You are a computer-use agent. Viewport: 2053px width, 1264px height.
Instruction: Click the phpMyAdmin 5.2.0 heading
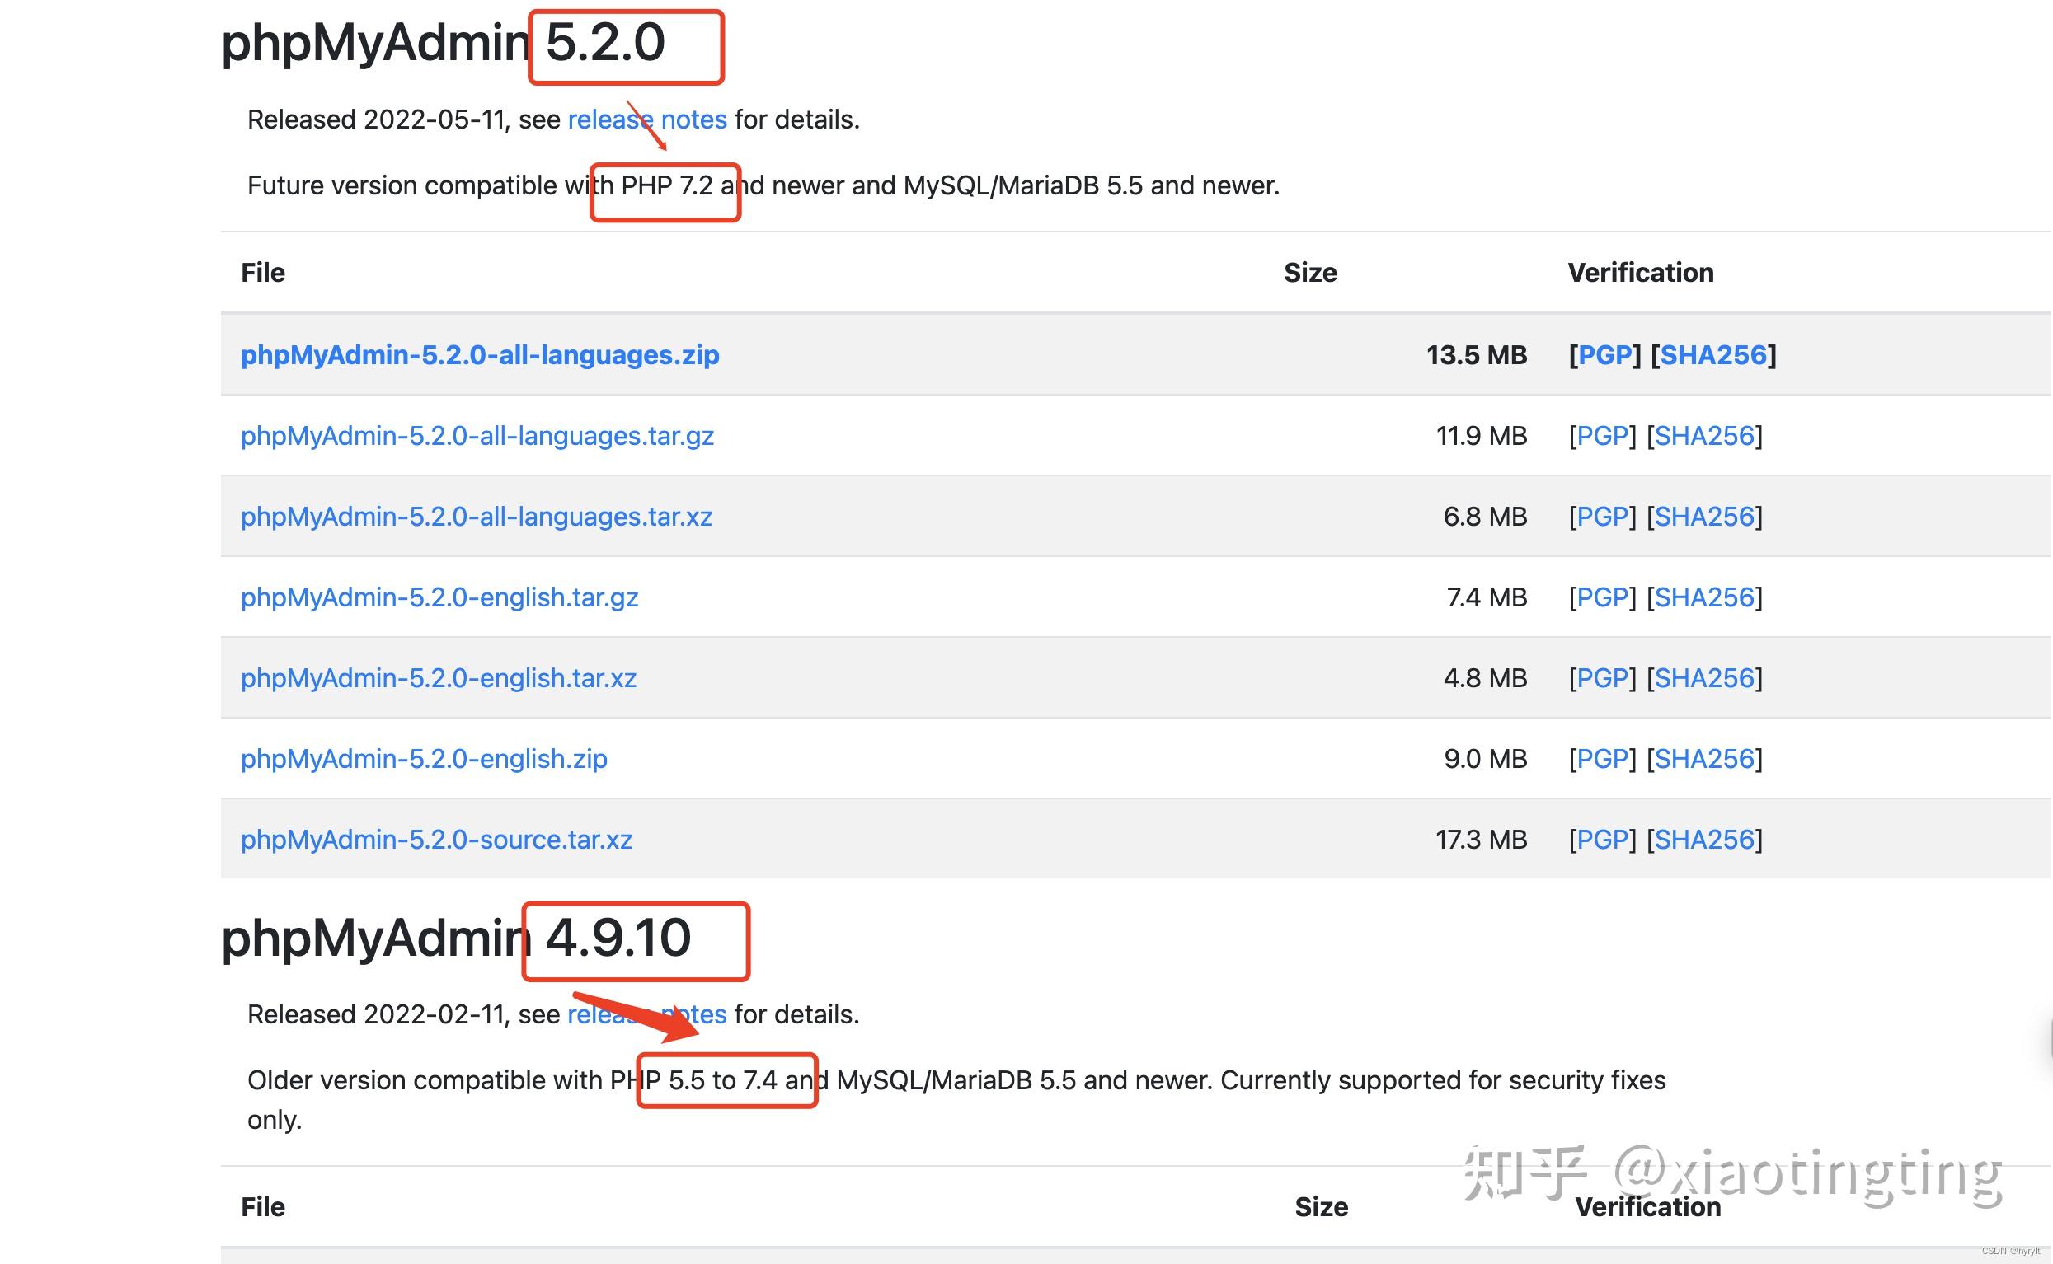(443, 43)
